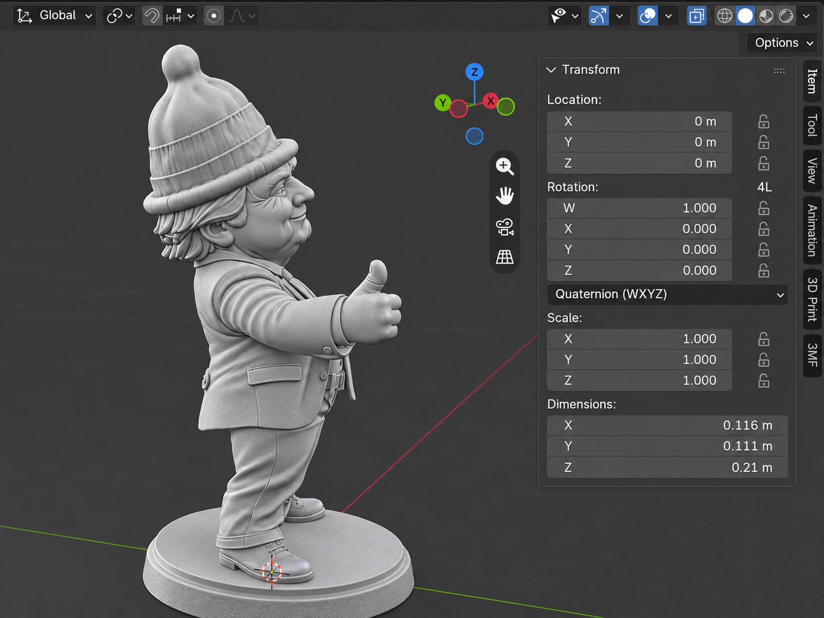
Task: Select material preview viewport shading
Action: click(766, 16)
